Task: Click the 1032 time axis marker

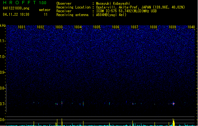Action: pyautogui.click(x=40, y=27)
